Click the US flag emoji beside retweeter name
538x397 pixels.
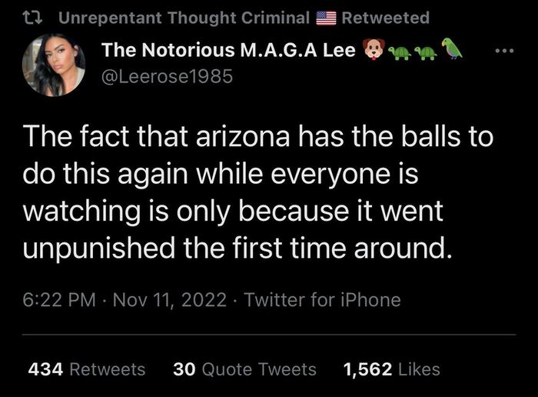point(326,17)
